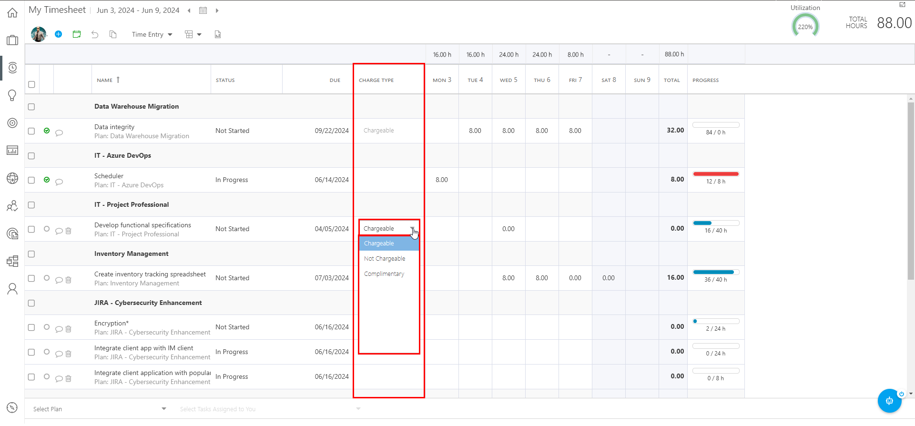
Task: Toggle the select-all header checkbox
Action: click(31, 84)
